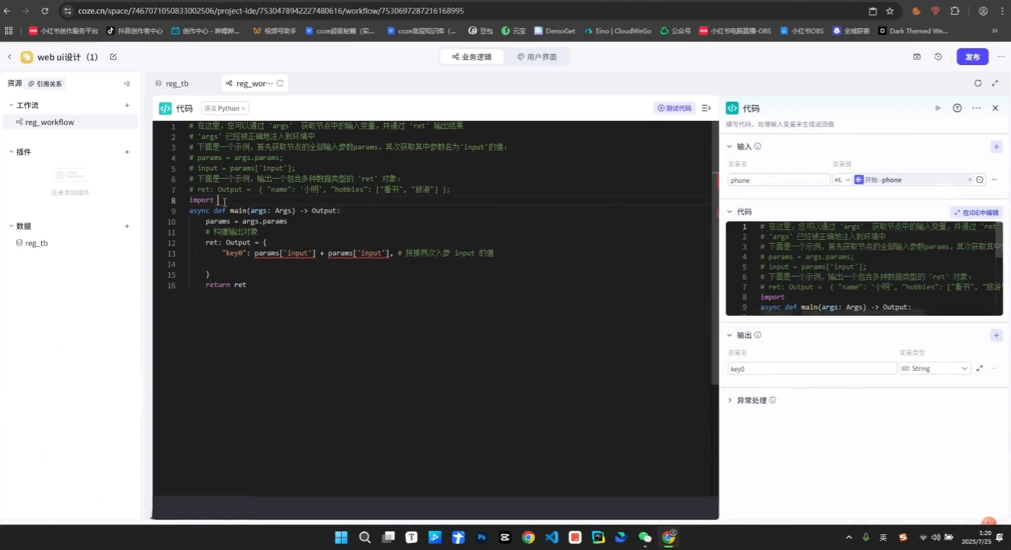Open the help icon in code panel
The width and height of the screenshot is (1011, 550).
957,109
